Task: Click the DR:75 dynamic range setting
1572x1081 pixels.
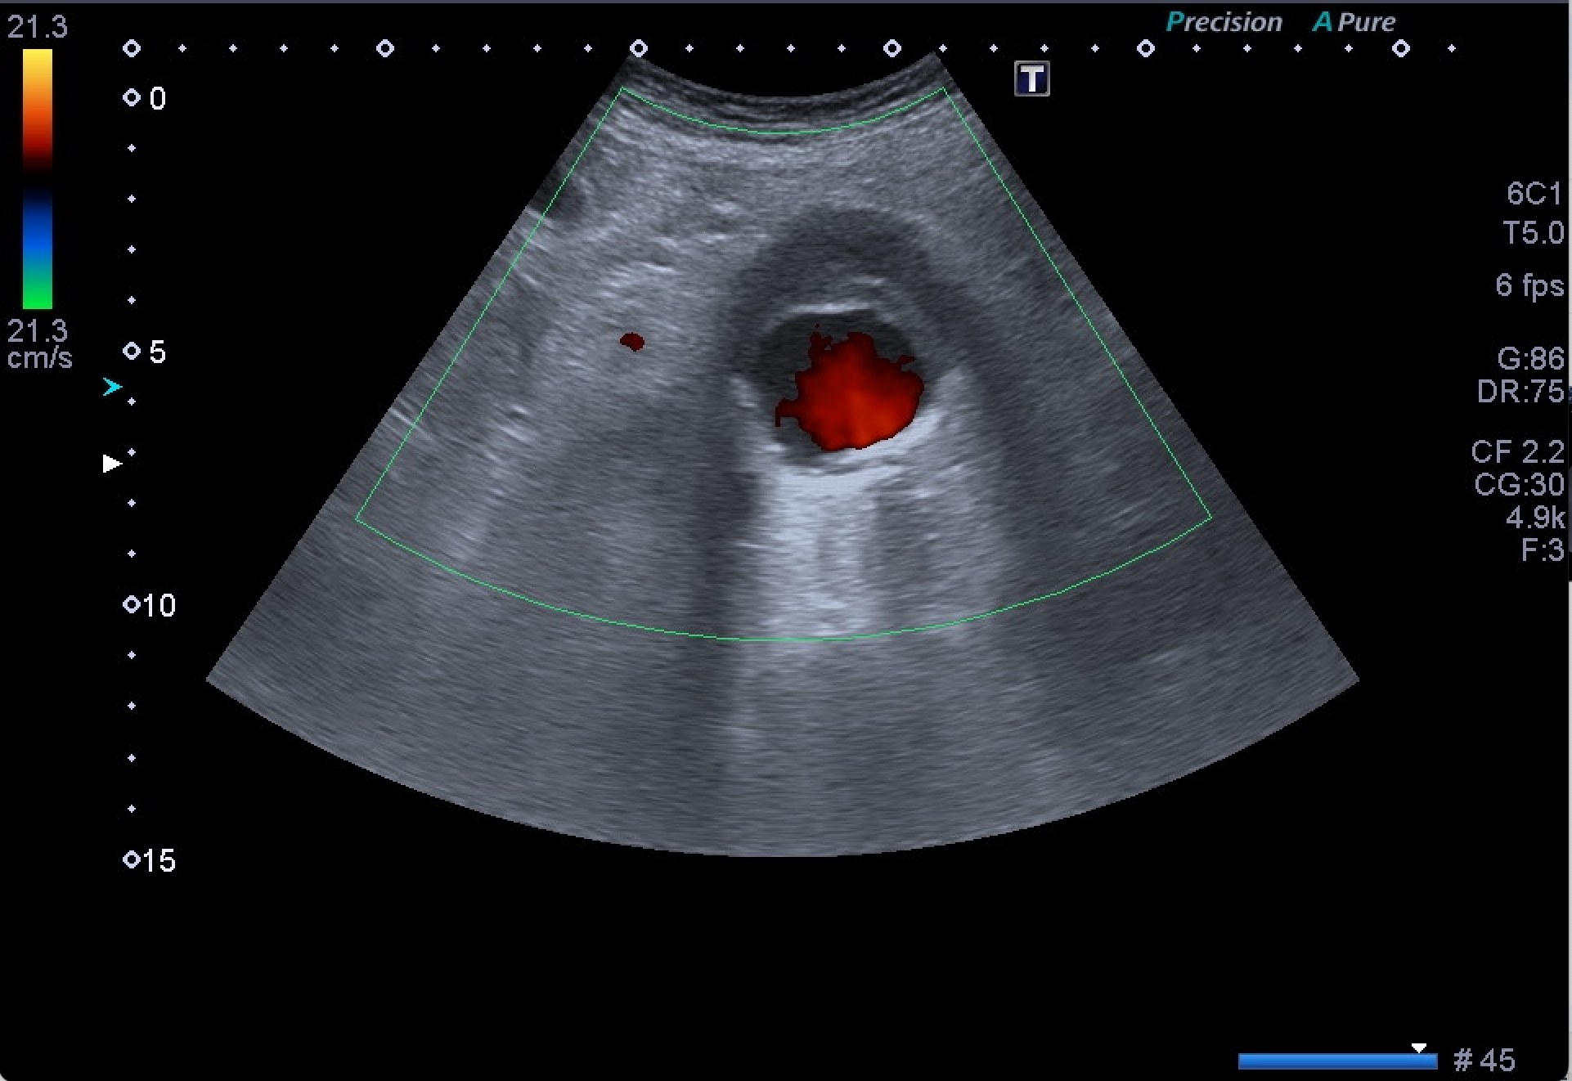Action: [1521, 392]
